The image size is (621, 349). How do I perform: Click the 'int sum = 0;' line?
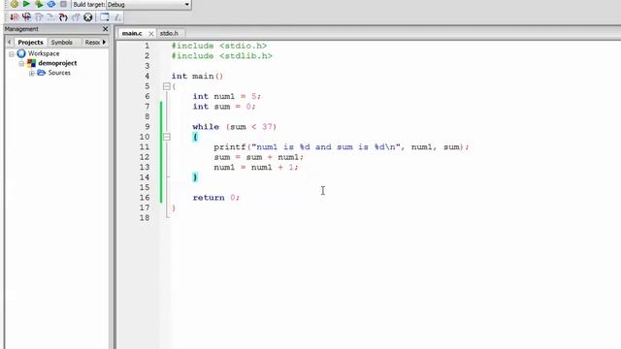[224, 107]
